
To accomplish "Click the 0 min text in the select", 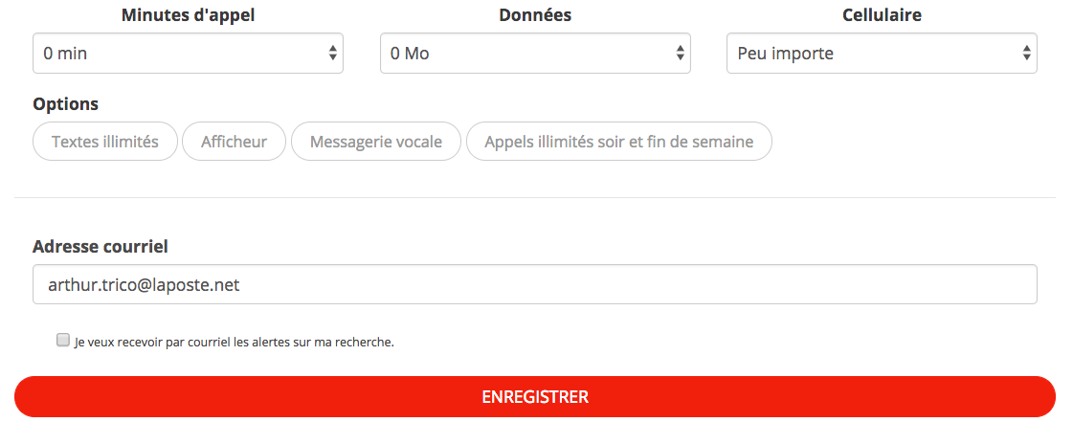I will click(65, 54).
